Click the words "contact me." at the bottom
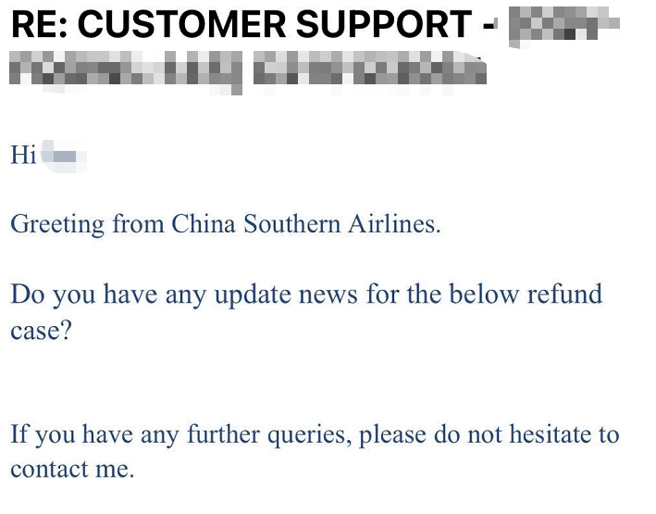Viewport: 656px width, 514px height. 72,469
